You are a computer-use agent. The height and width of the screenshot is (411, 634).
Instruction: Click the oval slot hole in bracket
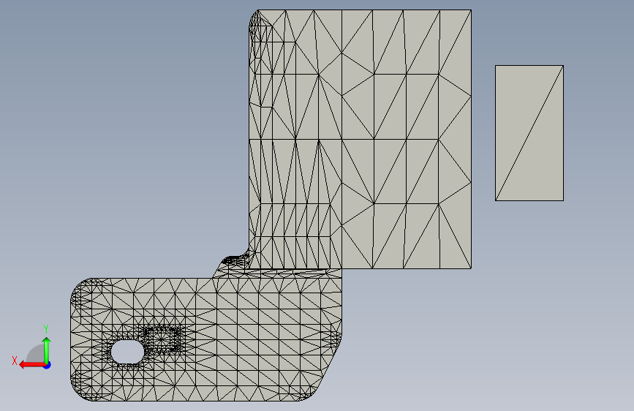pos(127,352)
